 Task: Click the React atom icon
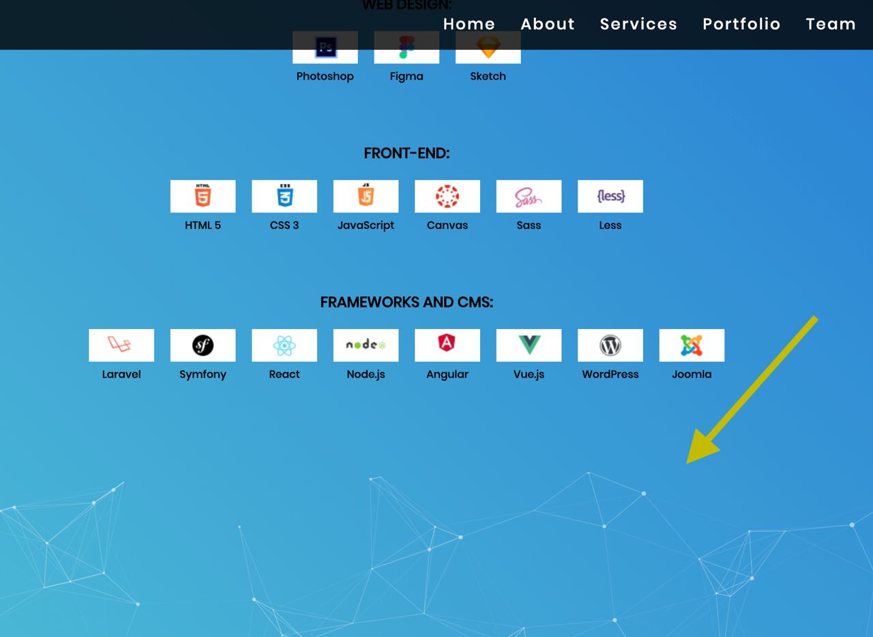[x=284, y=345]
